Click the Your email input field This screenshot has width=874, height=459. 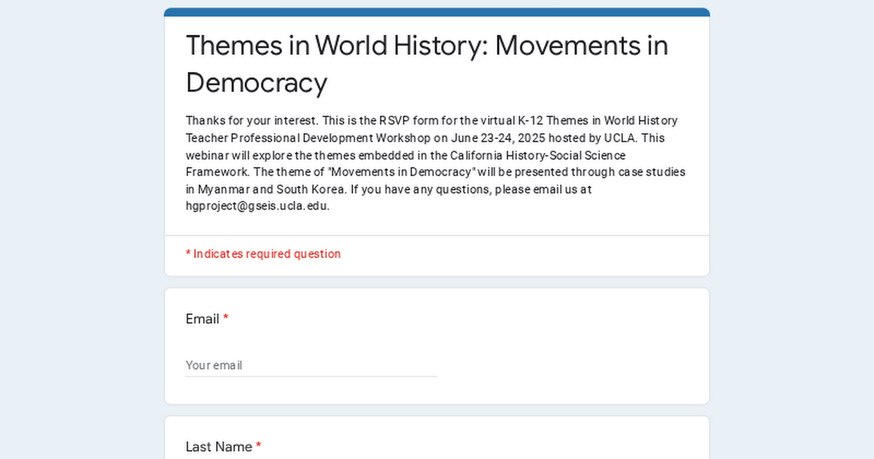[311, 365]
